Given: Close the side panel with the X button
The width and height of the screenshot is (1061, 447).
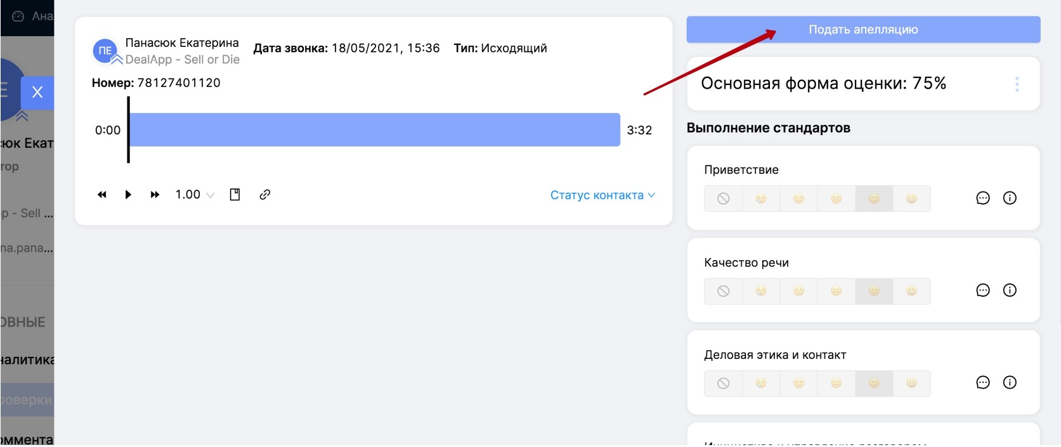Looking at the screenshot, I should point(37,93).
